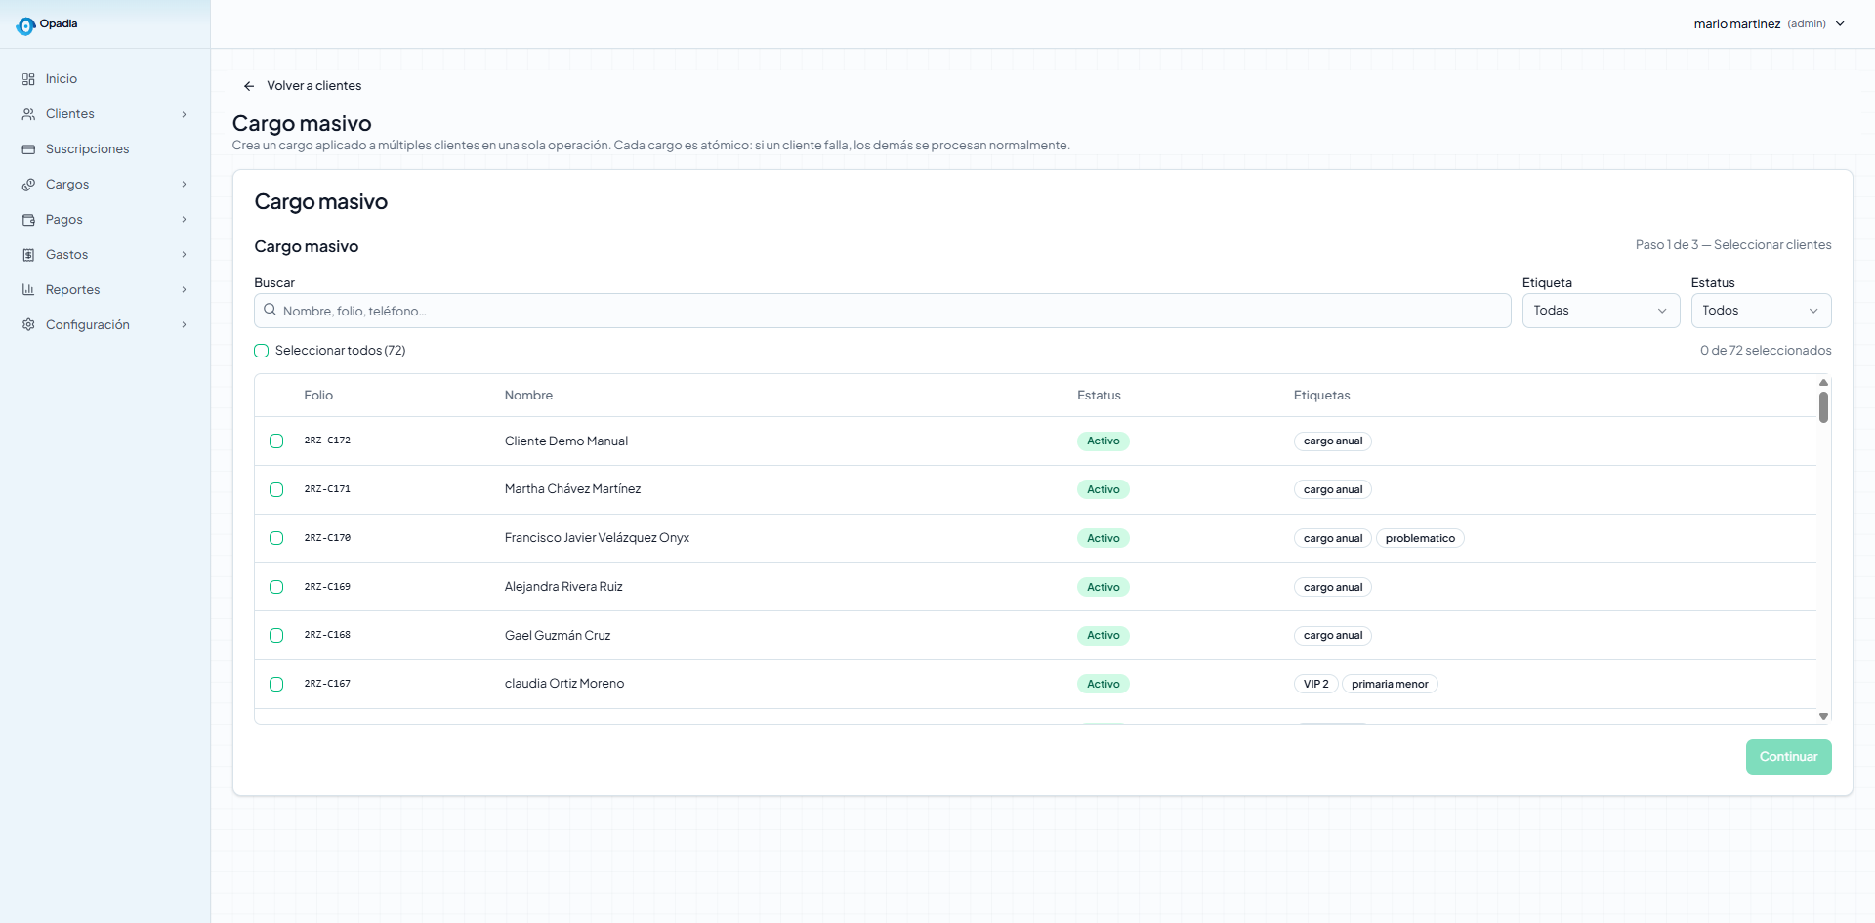This screenshot has width=1875, height=923.
Task: Toggle Seleccionar todos (72) checkbox
Action: pyautogui.click(x=261, y=351)
